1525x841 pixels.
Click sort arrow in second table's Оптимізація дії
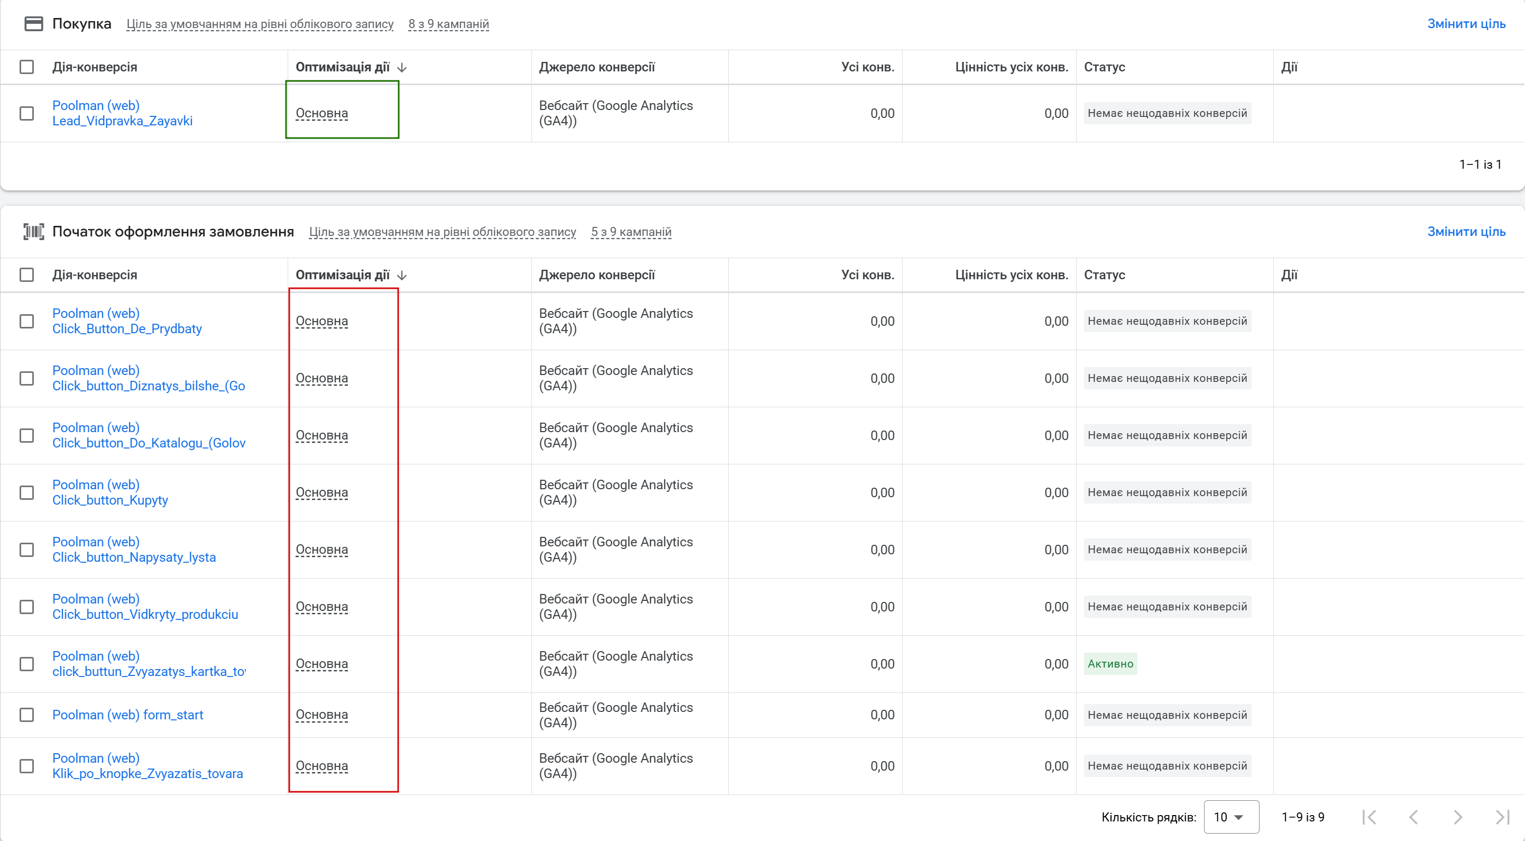402,276
